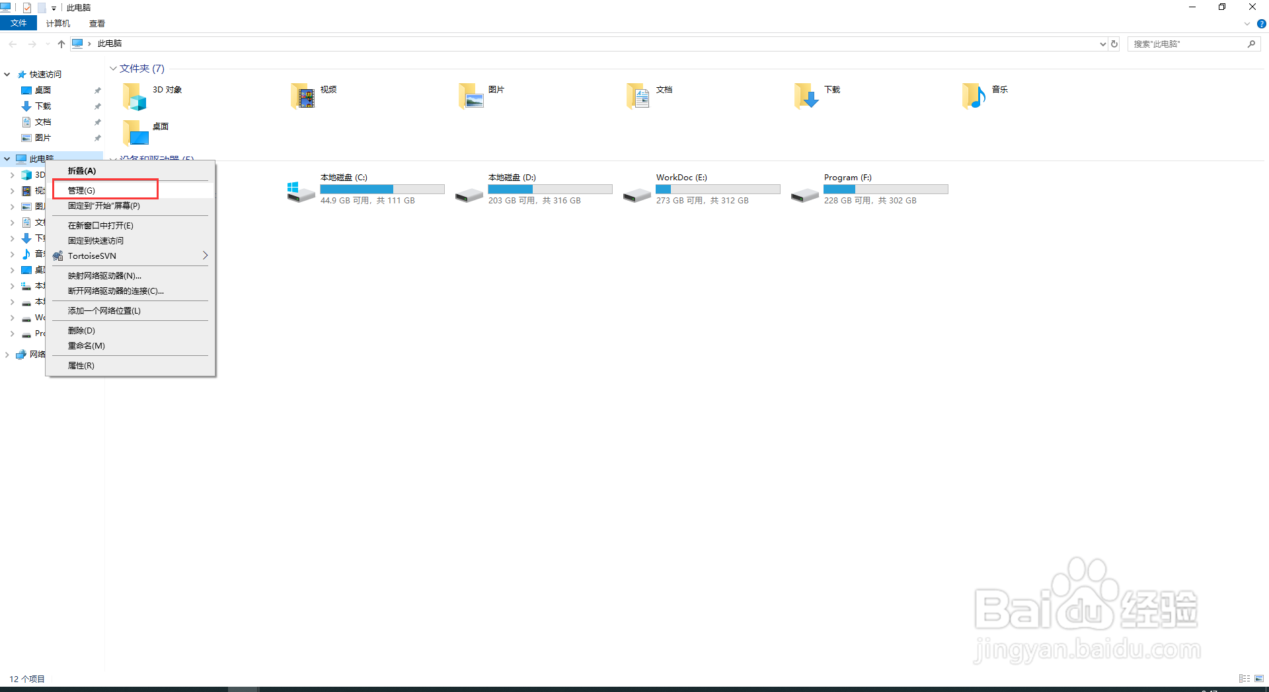The height and width of the screenshot is (692, 1269).
Task: Open the 音乐 folder icon
Action: click(x=974, y=96)
